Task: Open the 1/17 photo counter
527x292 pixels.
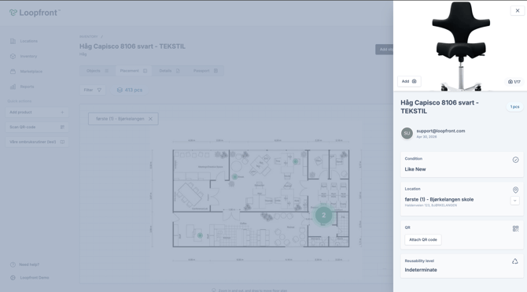Action: click(514, 82)
